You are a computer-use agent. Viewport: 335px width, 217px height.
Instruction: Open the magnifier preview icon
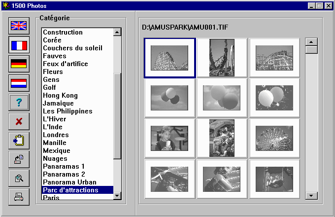click(x=19, y=178)
